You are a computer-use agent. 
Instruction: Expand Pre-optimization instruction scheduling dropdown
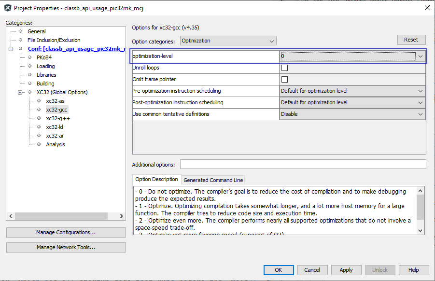click(x=352, y=91)
